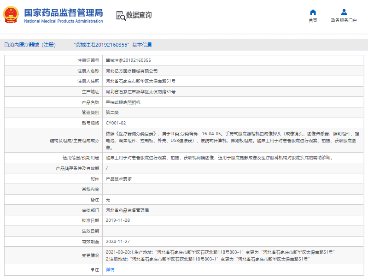Click approval date 2019-11-28

[x=118, y=220]
